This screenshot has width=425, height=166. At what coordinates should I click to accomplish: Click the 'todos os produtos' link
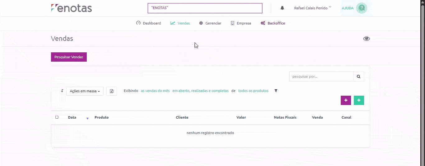[x=253, y=91]
